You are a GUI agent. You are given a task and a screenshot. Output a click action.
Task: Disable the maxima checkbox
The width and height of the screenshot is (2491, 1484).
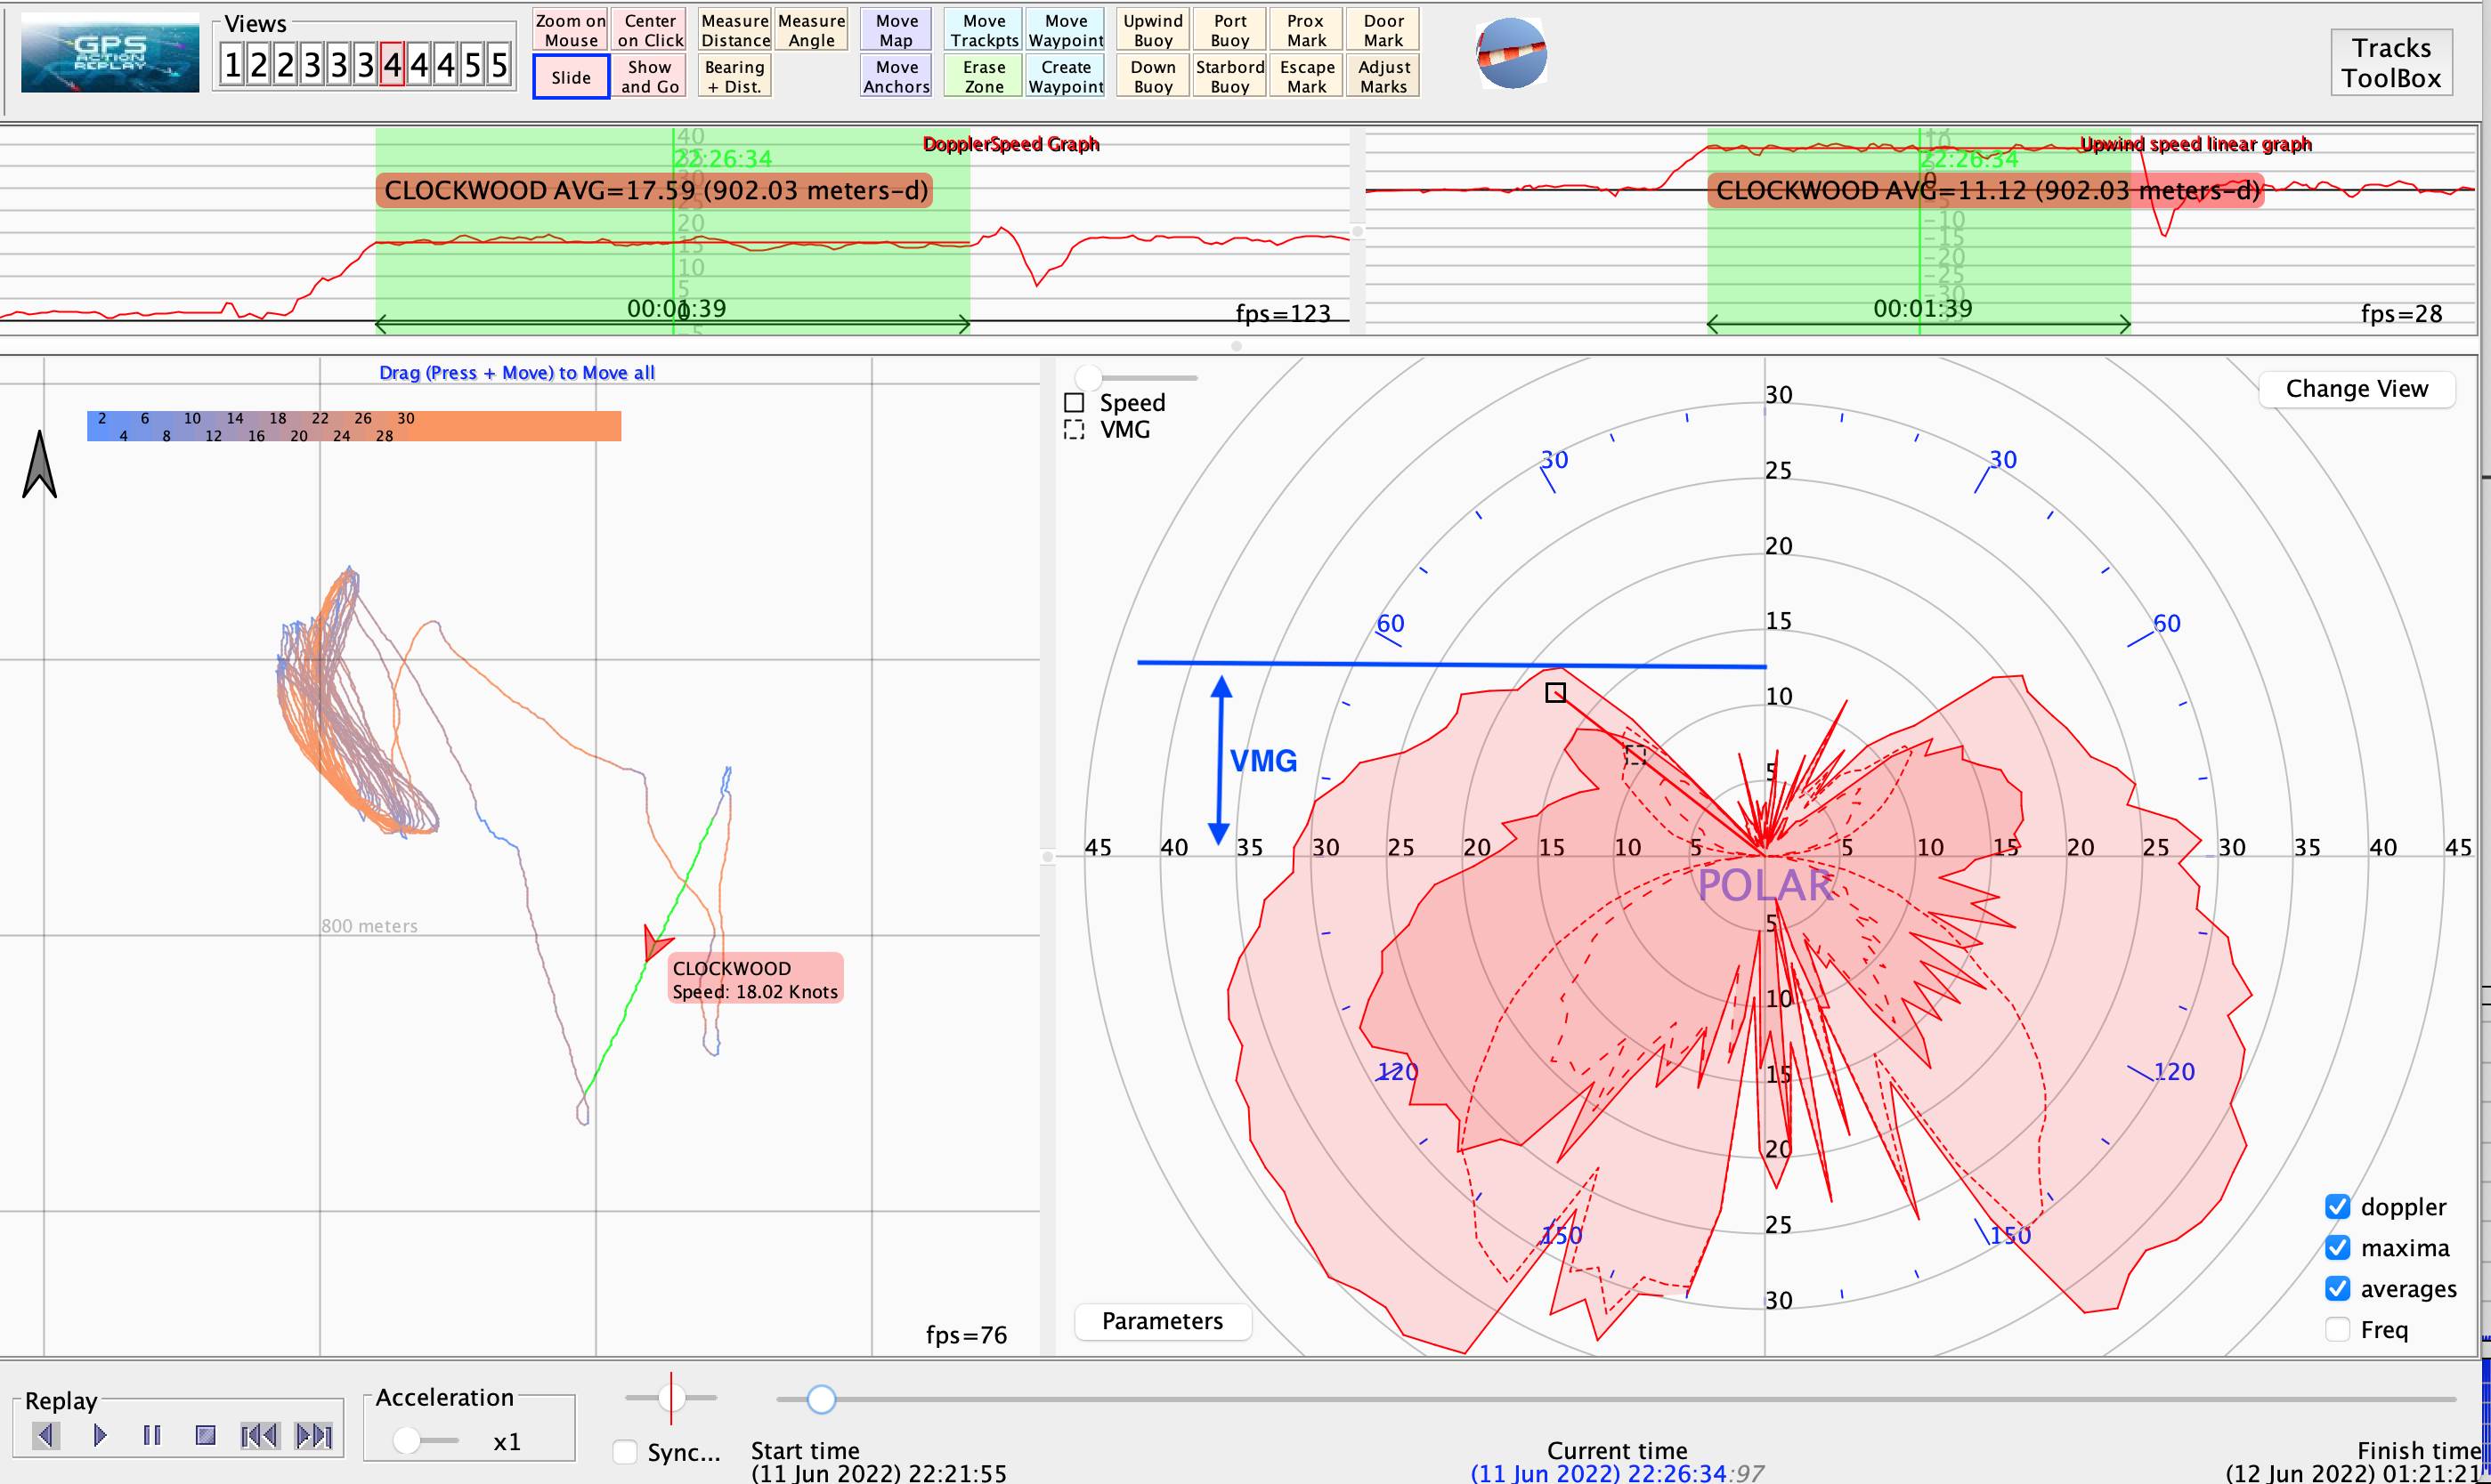pos(2337,1248)
